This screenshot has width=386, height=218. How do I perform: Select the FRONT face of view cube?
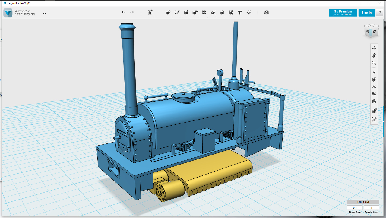coord(375,32)
